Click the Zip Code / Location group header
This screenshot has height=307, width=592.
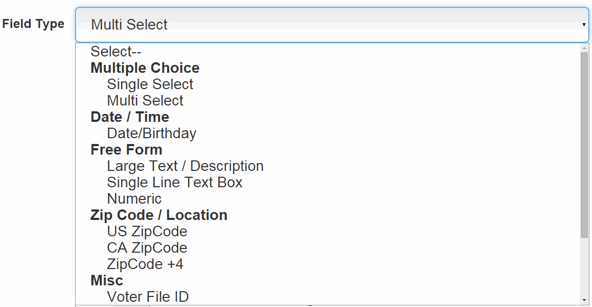point(159,215)
